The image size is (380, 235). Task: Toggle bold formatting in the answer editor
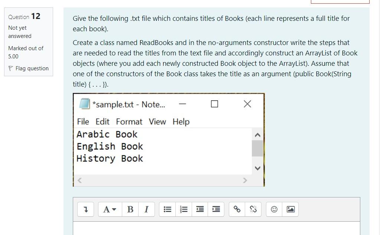(130, 209)
